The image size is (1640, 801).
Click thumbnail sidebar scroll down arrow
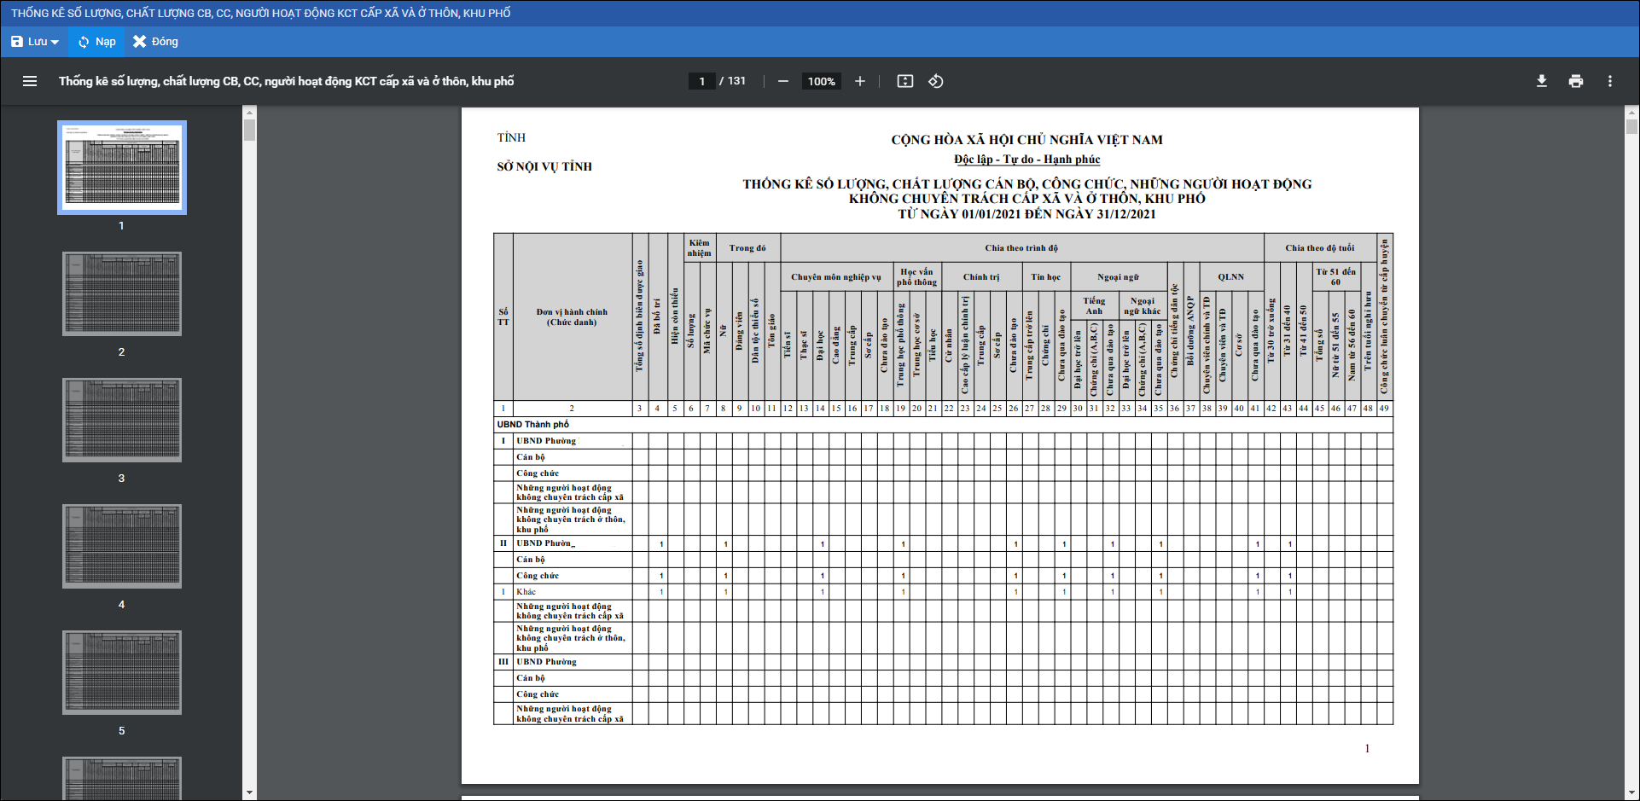click(x=249, y=792)
